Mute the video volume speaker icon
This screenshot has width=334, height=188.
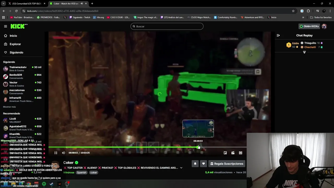63,153
